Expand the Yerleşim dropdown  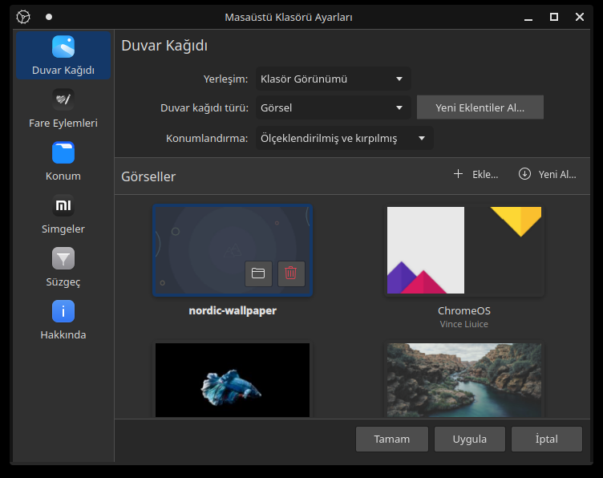click(333, 79)
